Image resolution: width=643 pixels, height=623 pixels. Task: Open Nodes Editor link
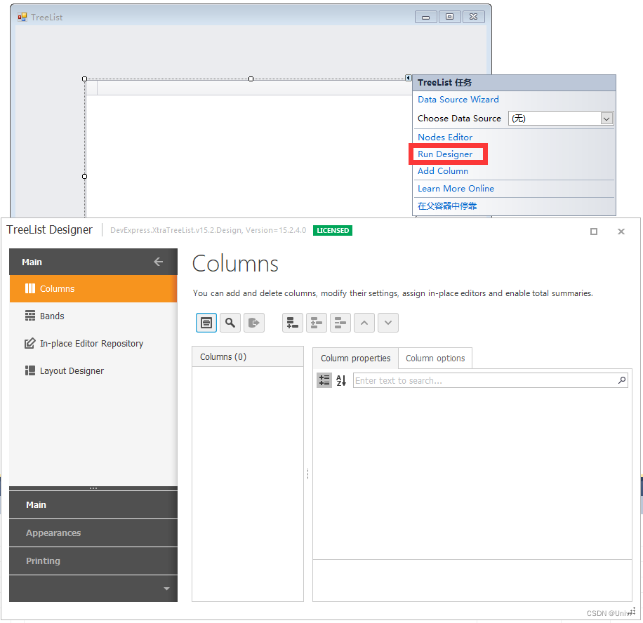coord(445,138)
